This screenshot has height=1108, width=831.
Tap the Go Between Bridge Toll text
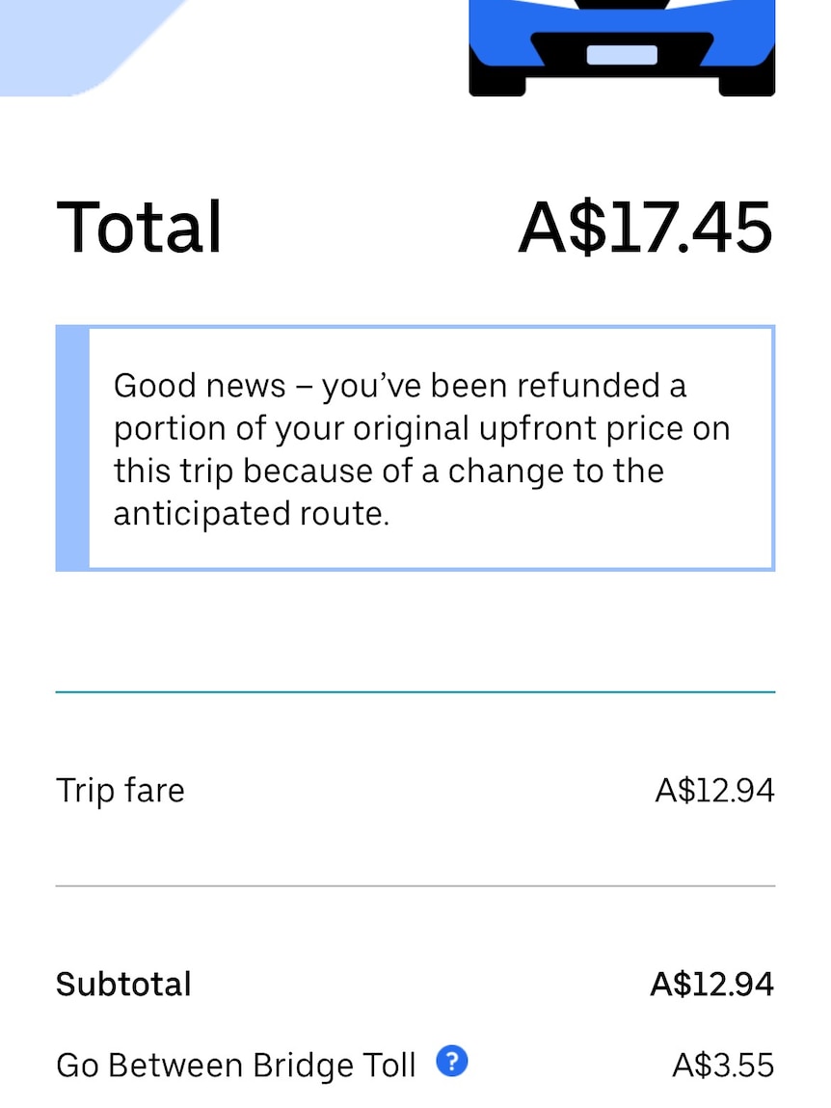click(x=236, y=1065)
